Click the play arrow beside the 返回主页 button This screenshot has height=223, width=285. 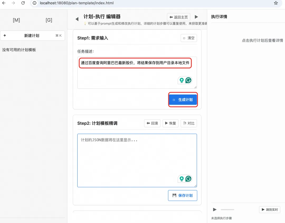click(196, 17)
